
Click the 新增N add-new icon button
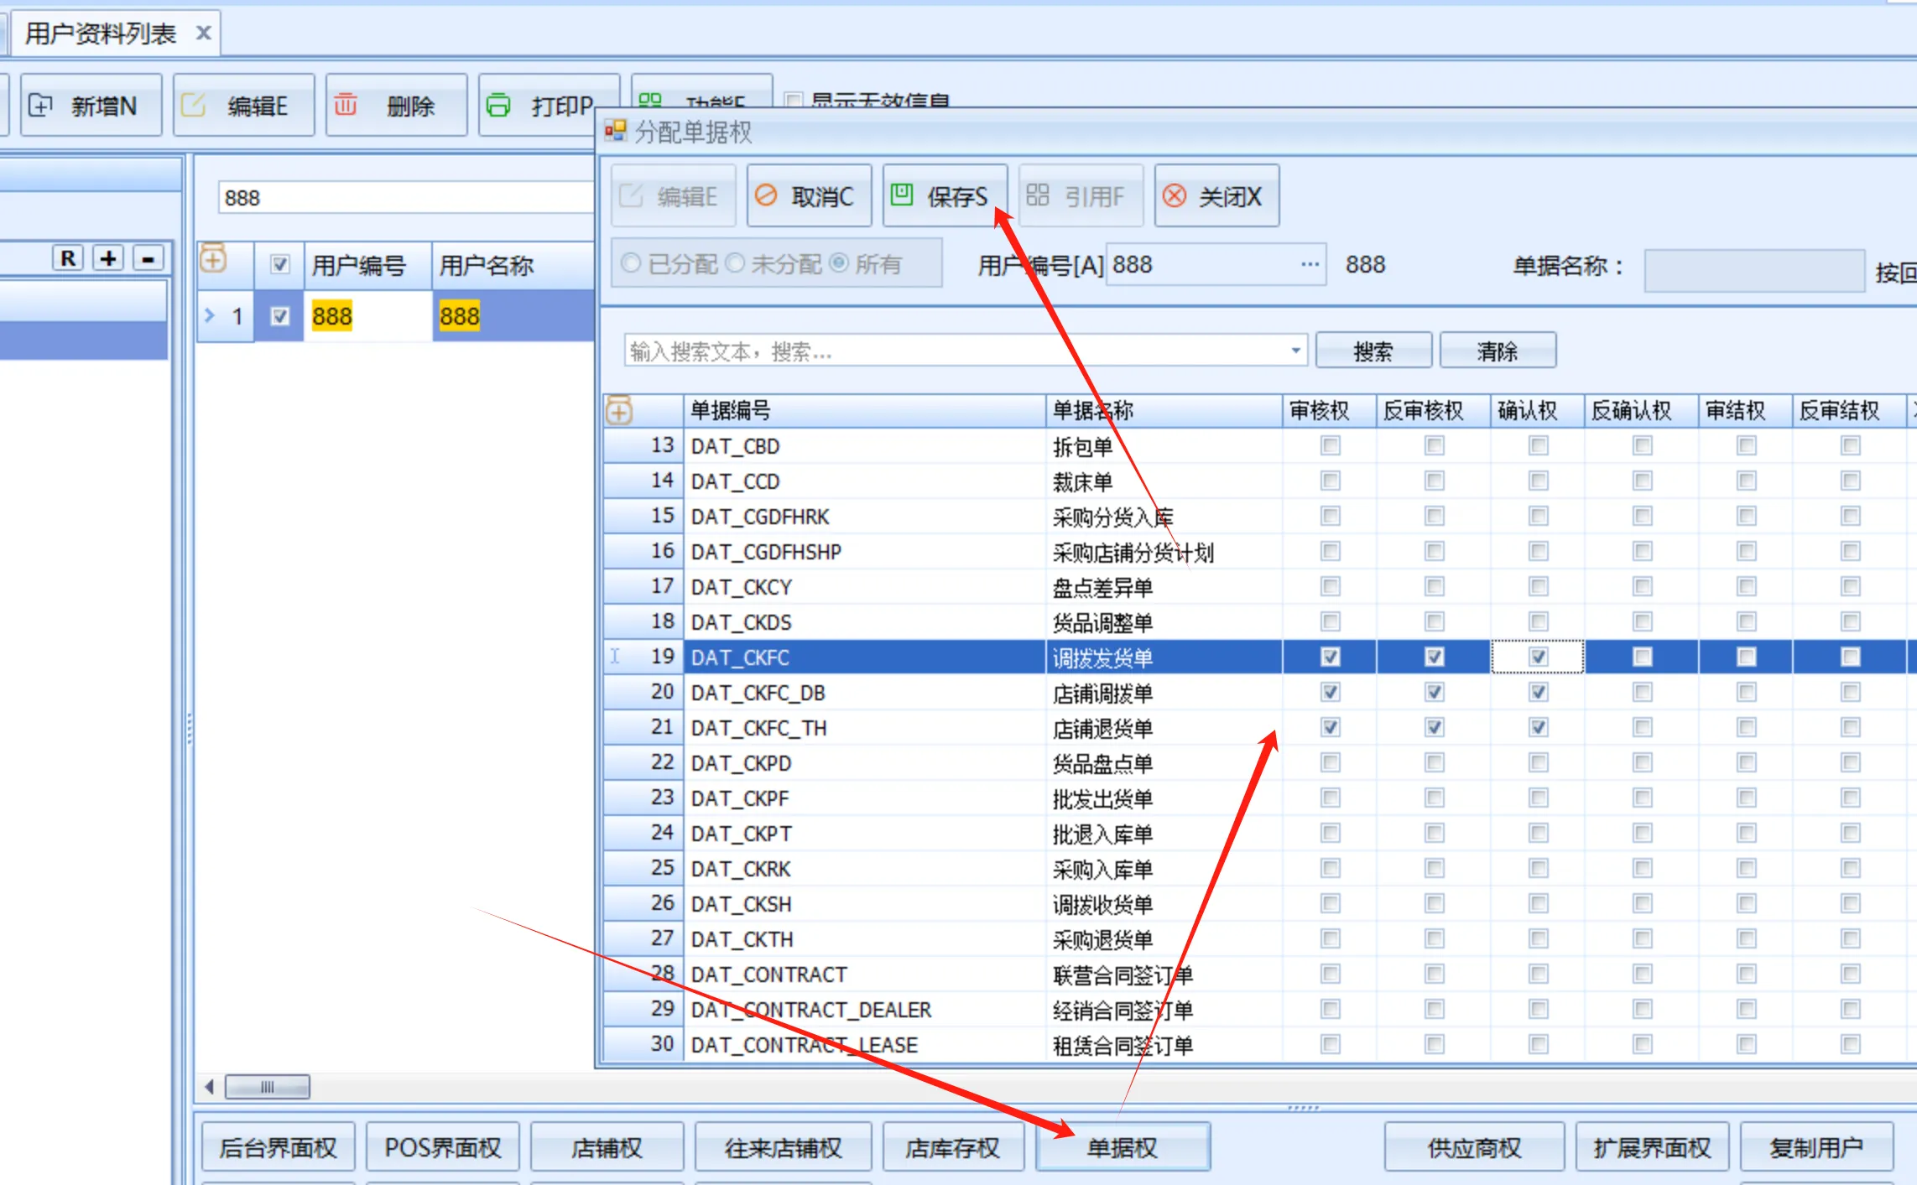pyautogui.click(x=40, y=106)
